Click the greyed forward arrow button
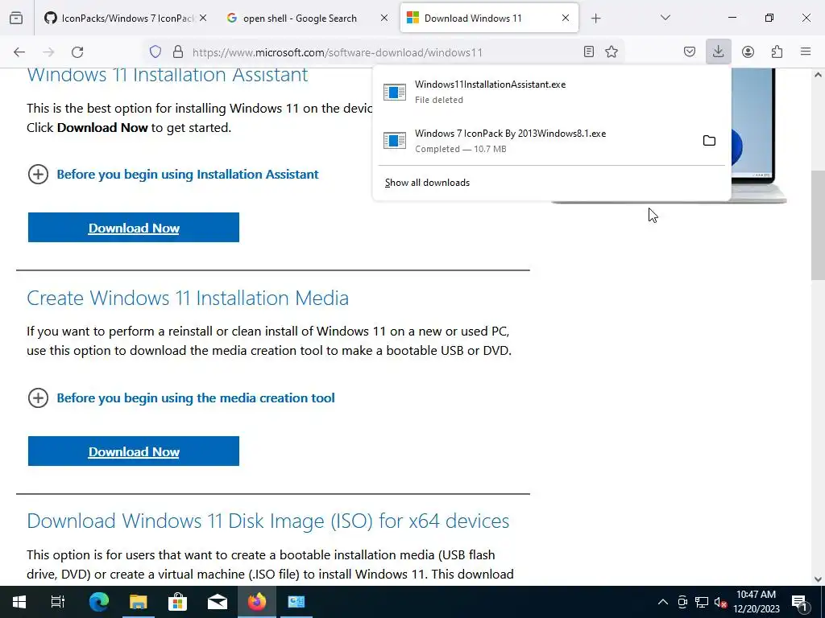The height and width of the screenshot is (618, 825). pyautogui.click(x=48, y=52)
